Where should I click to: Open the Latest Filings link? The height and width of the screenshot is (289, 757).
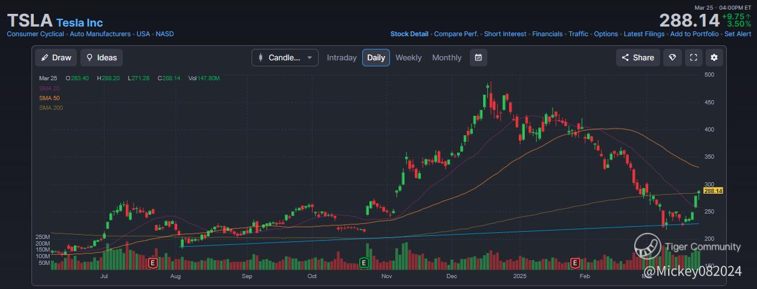point(644,34)
